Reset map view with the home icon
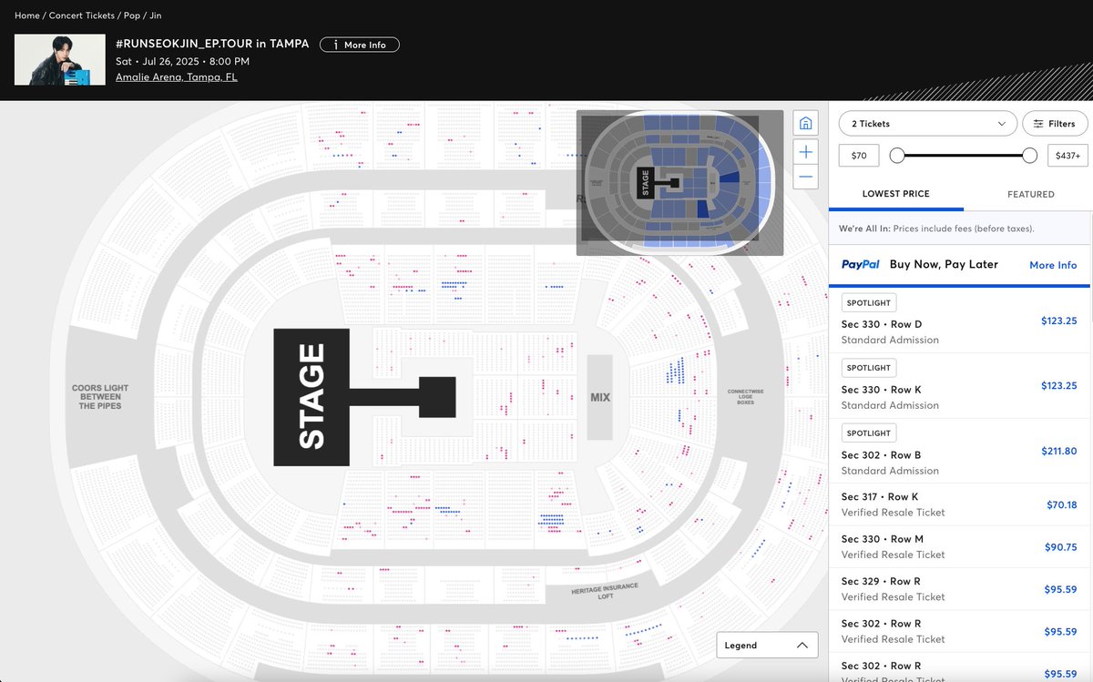This screenshot has width=1093, height=682. click(805, 124)
